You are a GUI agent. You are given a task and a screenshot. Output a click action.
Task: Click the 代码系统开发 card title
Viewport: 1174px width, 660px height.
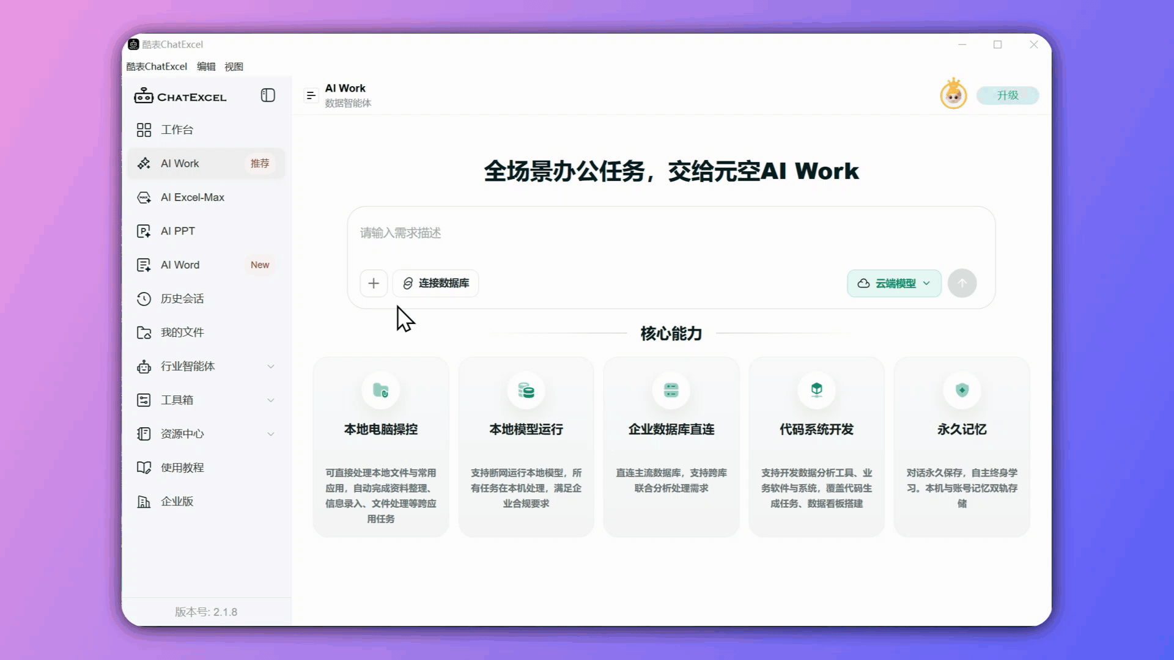816,430
